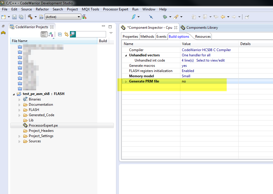Click the sort alphabetically a-z icon
The image size is (273, 194).
[x=51, y=34]
